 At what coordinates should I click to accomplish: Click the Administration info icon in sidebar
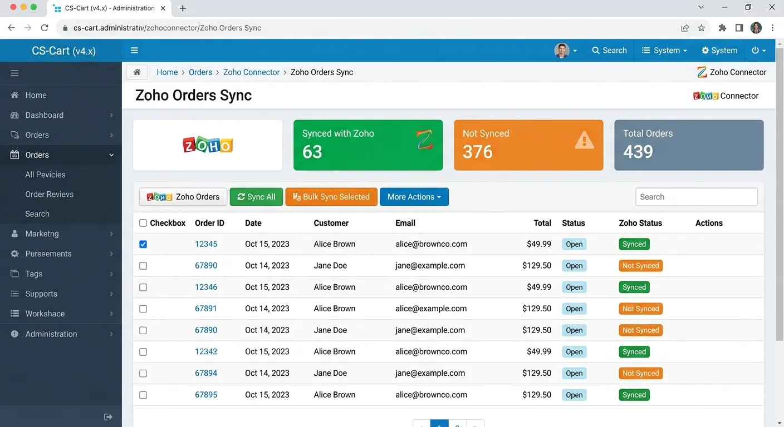pyautogui.click(x=14, y=334)
